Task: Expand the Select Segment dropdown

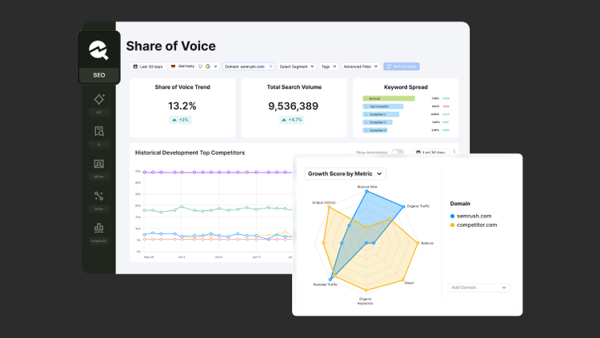Action: coord(297,66)
